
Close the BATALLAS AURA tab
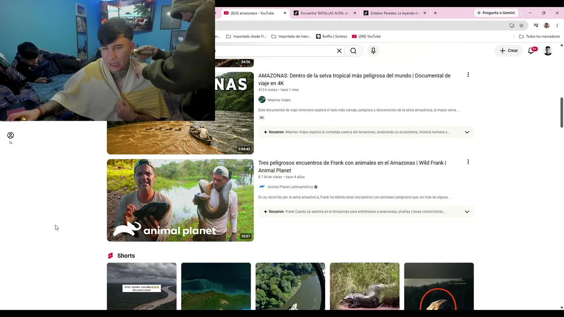click(x=355, y=13)
